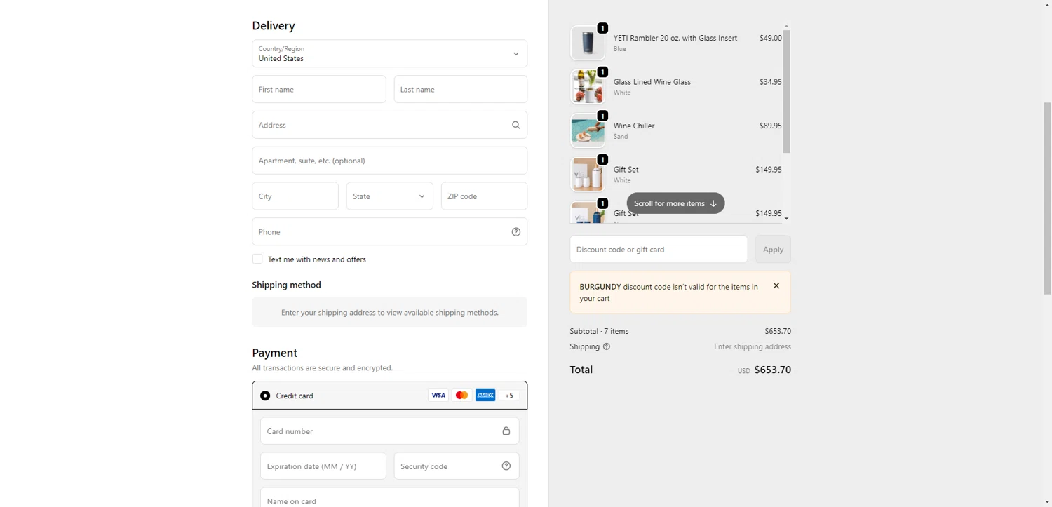Click the down arrow of the cart list scrollbar
The image size is (1052, 507).
point(786,219)
